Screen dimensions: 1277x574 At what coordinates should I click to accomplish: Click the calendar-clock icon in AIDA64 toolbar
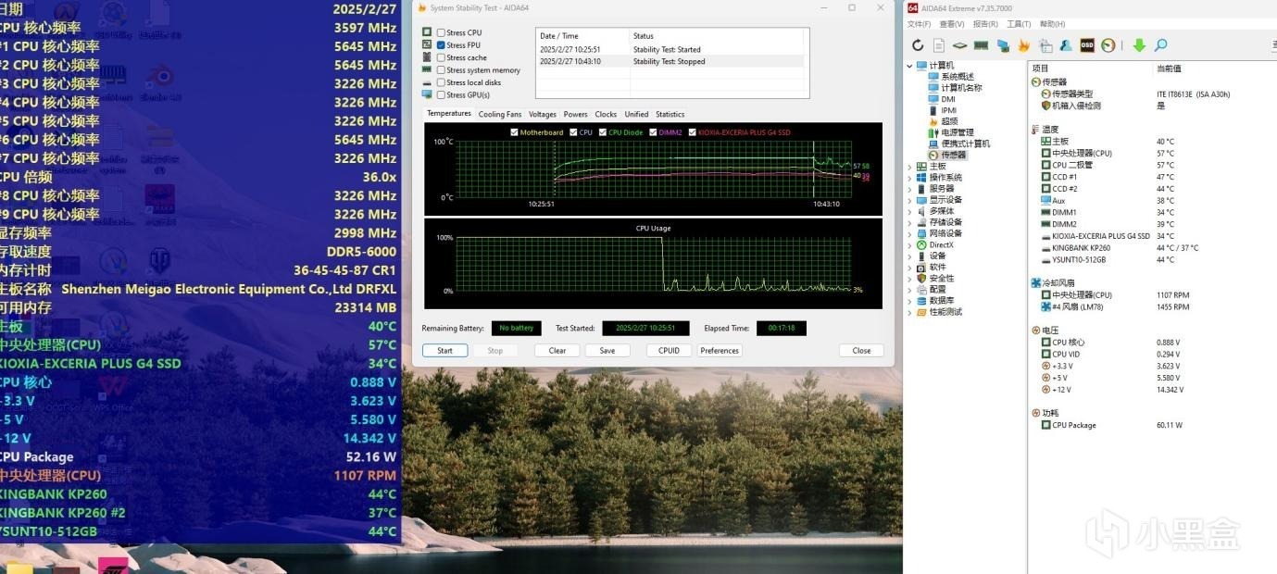point(1045,45)
